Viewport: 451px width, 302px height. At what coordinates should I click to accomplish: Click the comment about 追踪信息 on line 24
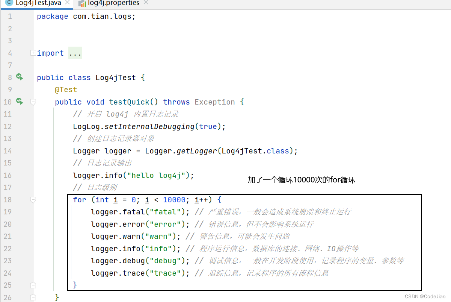262,273
